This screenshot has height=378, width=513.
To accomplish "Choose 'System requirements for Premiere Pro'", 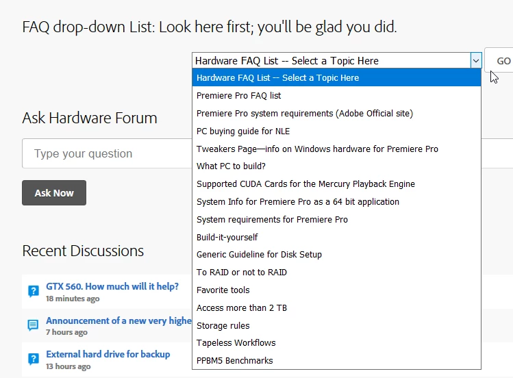I will pos(337,219).
